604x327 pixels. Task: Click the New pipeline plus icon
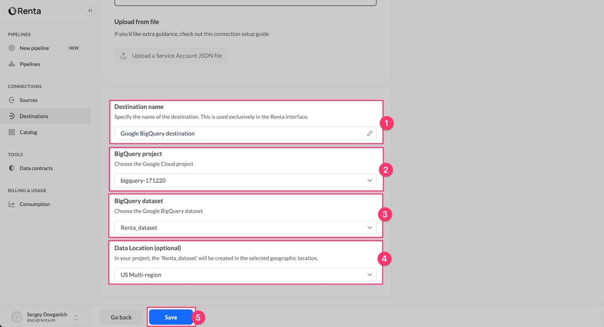coord(12,48)
